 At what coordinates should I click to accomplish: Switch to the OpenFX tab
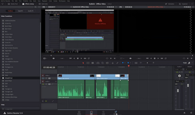20,11
